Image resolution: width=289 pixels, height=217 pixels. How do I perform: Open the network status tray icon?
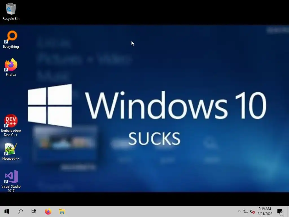point(246,211)
